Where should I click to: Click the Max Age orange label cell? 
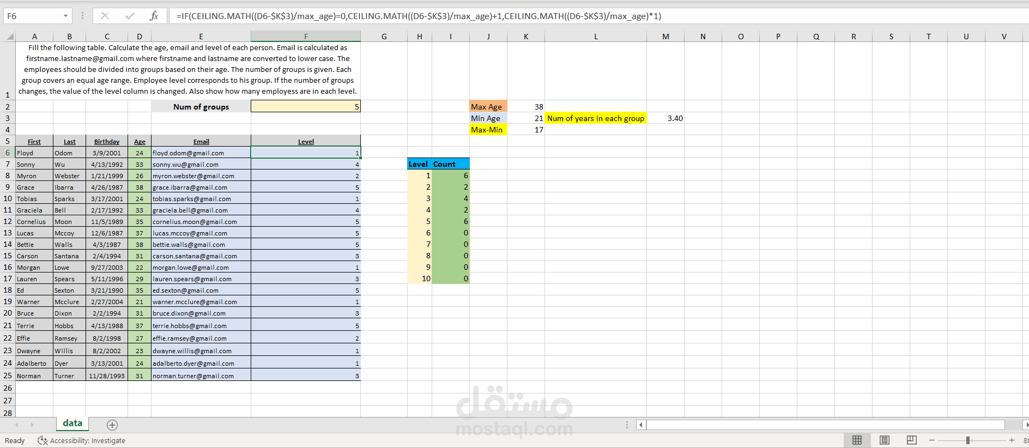(488, 107)
